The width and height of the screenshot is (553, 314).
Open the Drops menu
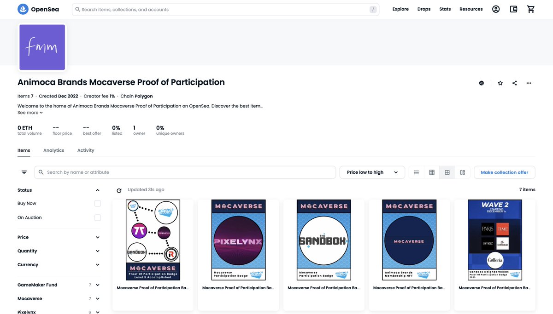click(424, 9)
